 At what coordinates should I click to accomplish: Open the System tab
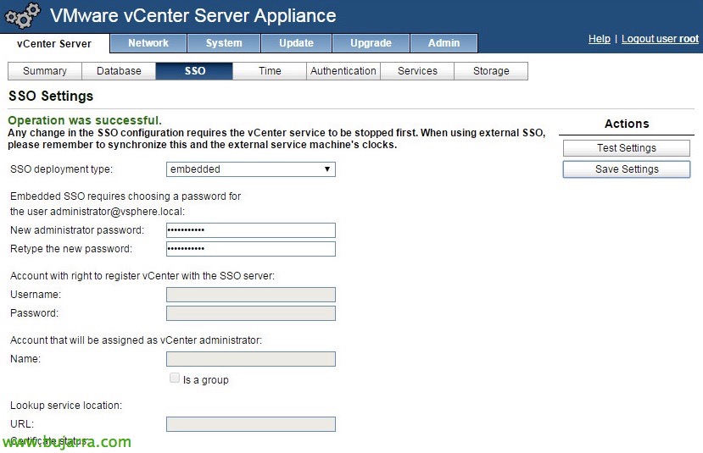pos(224,43)
